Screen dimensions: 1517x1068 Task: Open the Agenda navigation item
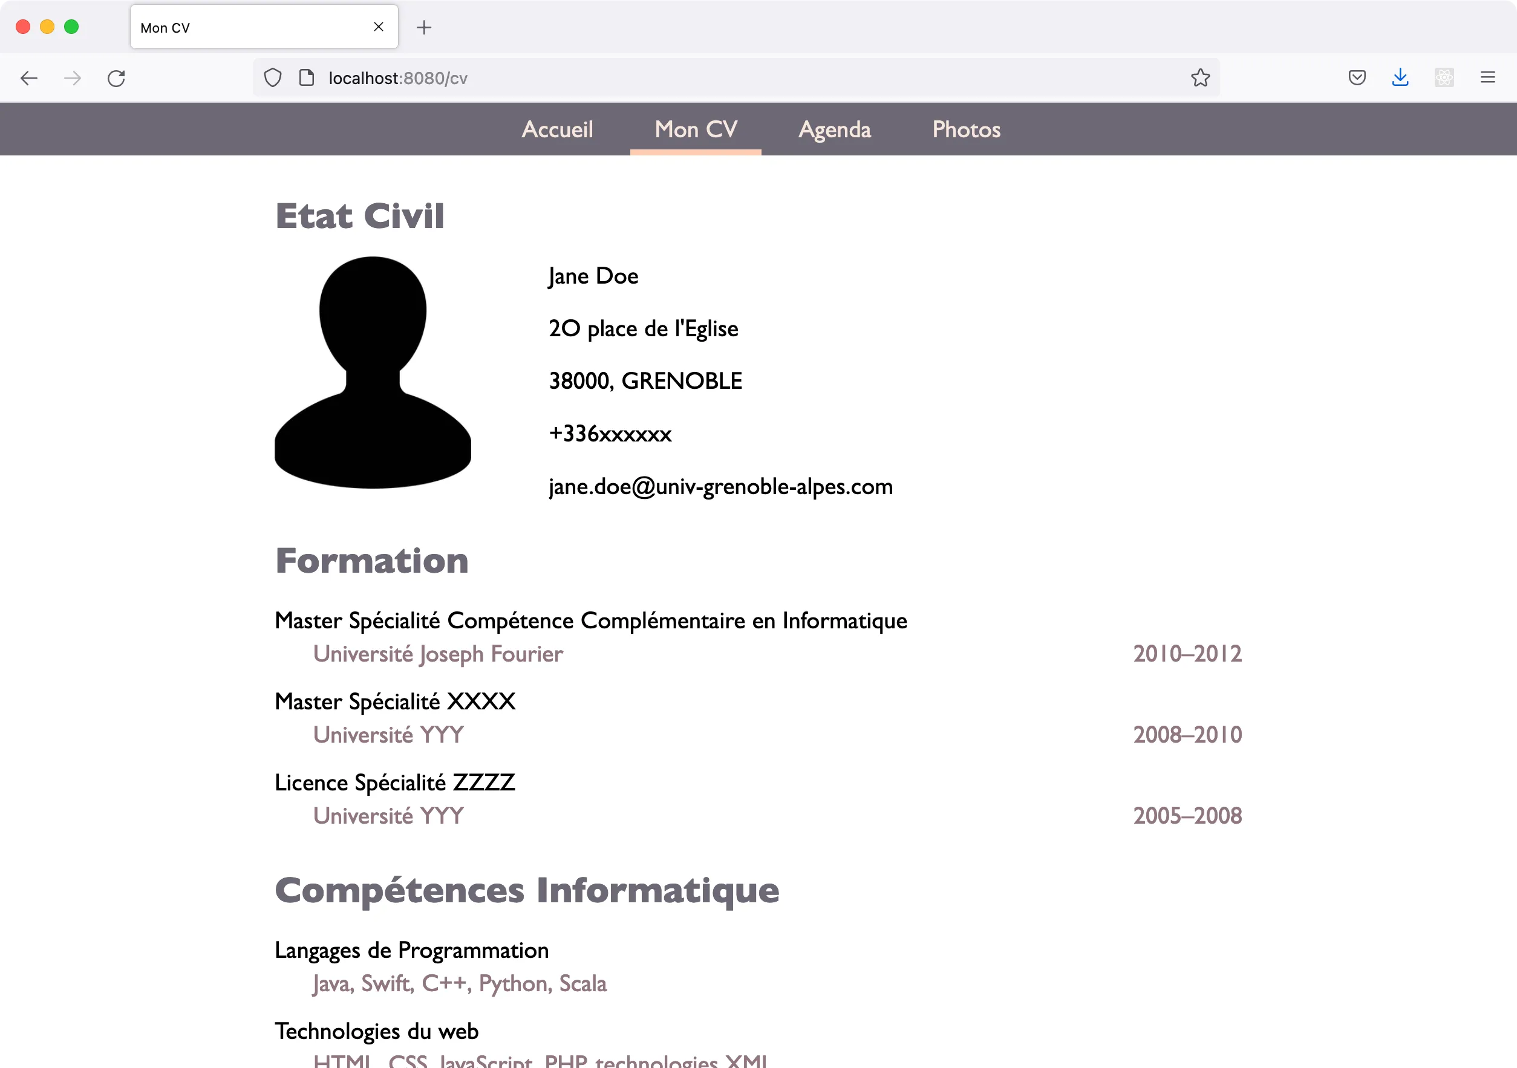[x=835, y=129]
